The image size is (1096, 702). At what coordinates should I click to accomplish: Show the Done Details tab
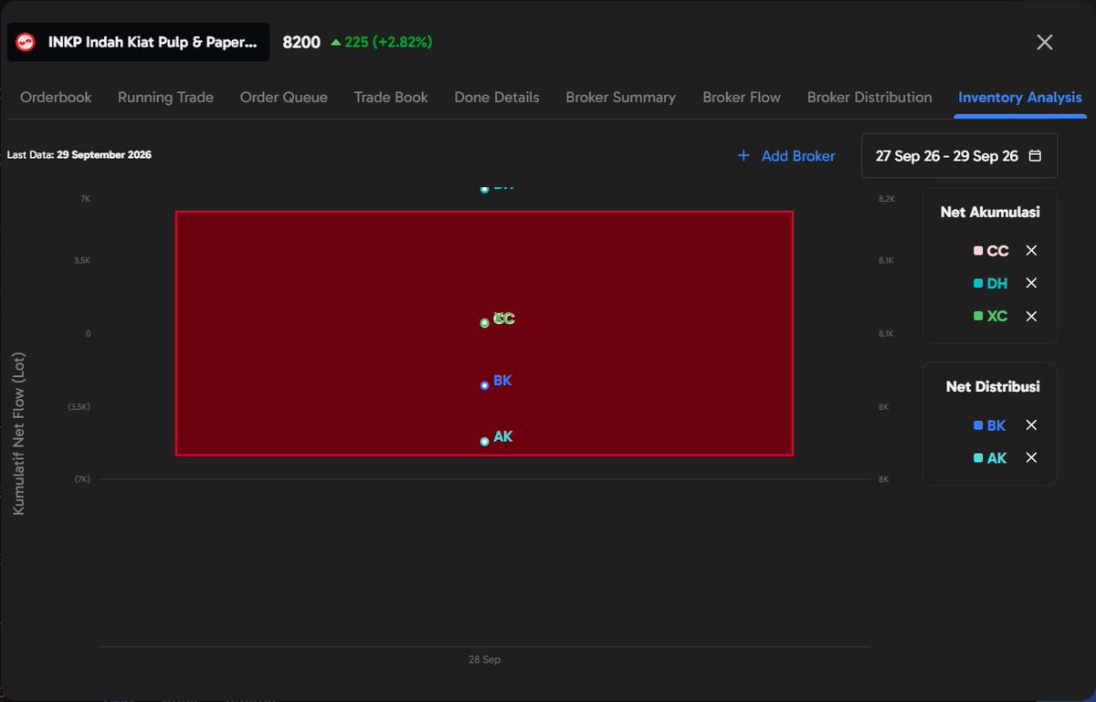point(497,97)
